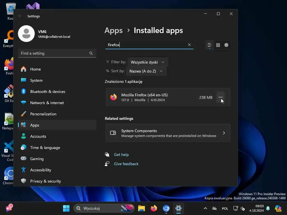Click the installed apps search field
Viewport: 287px width, 215px height.
pyautogui.click(x=149, y=45)
